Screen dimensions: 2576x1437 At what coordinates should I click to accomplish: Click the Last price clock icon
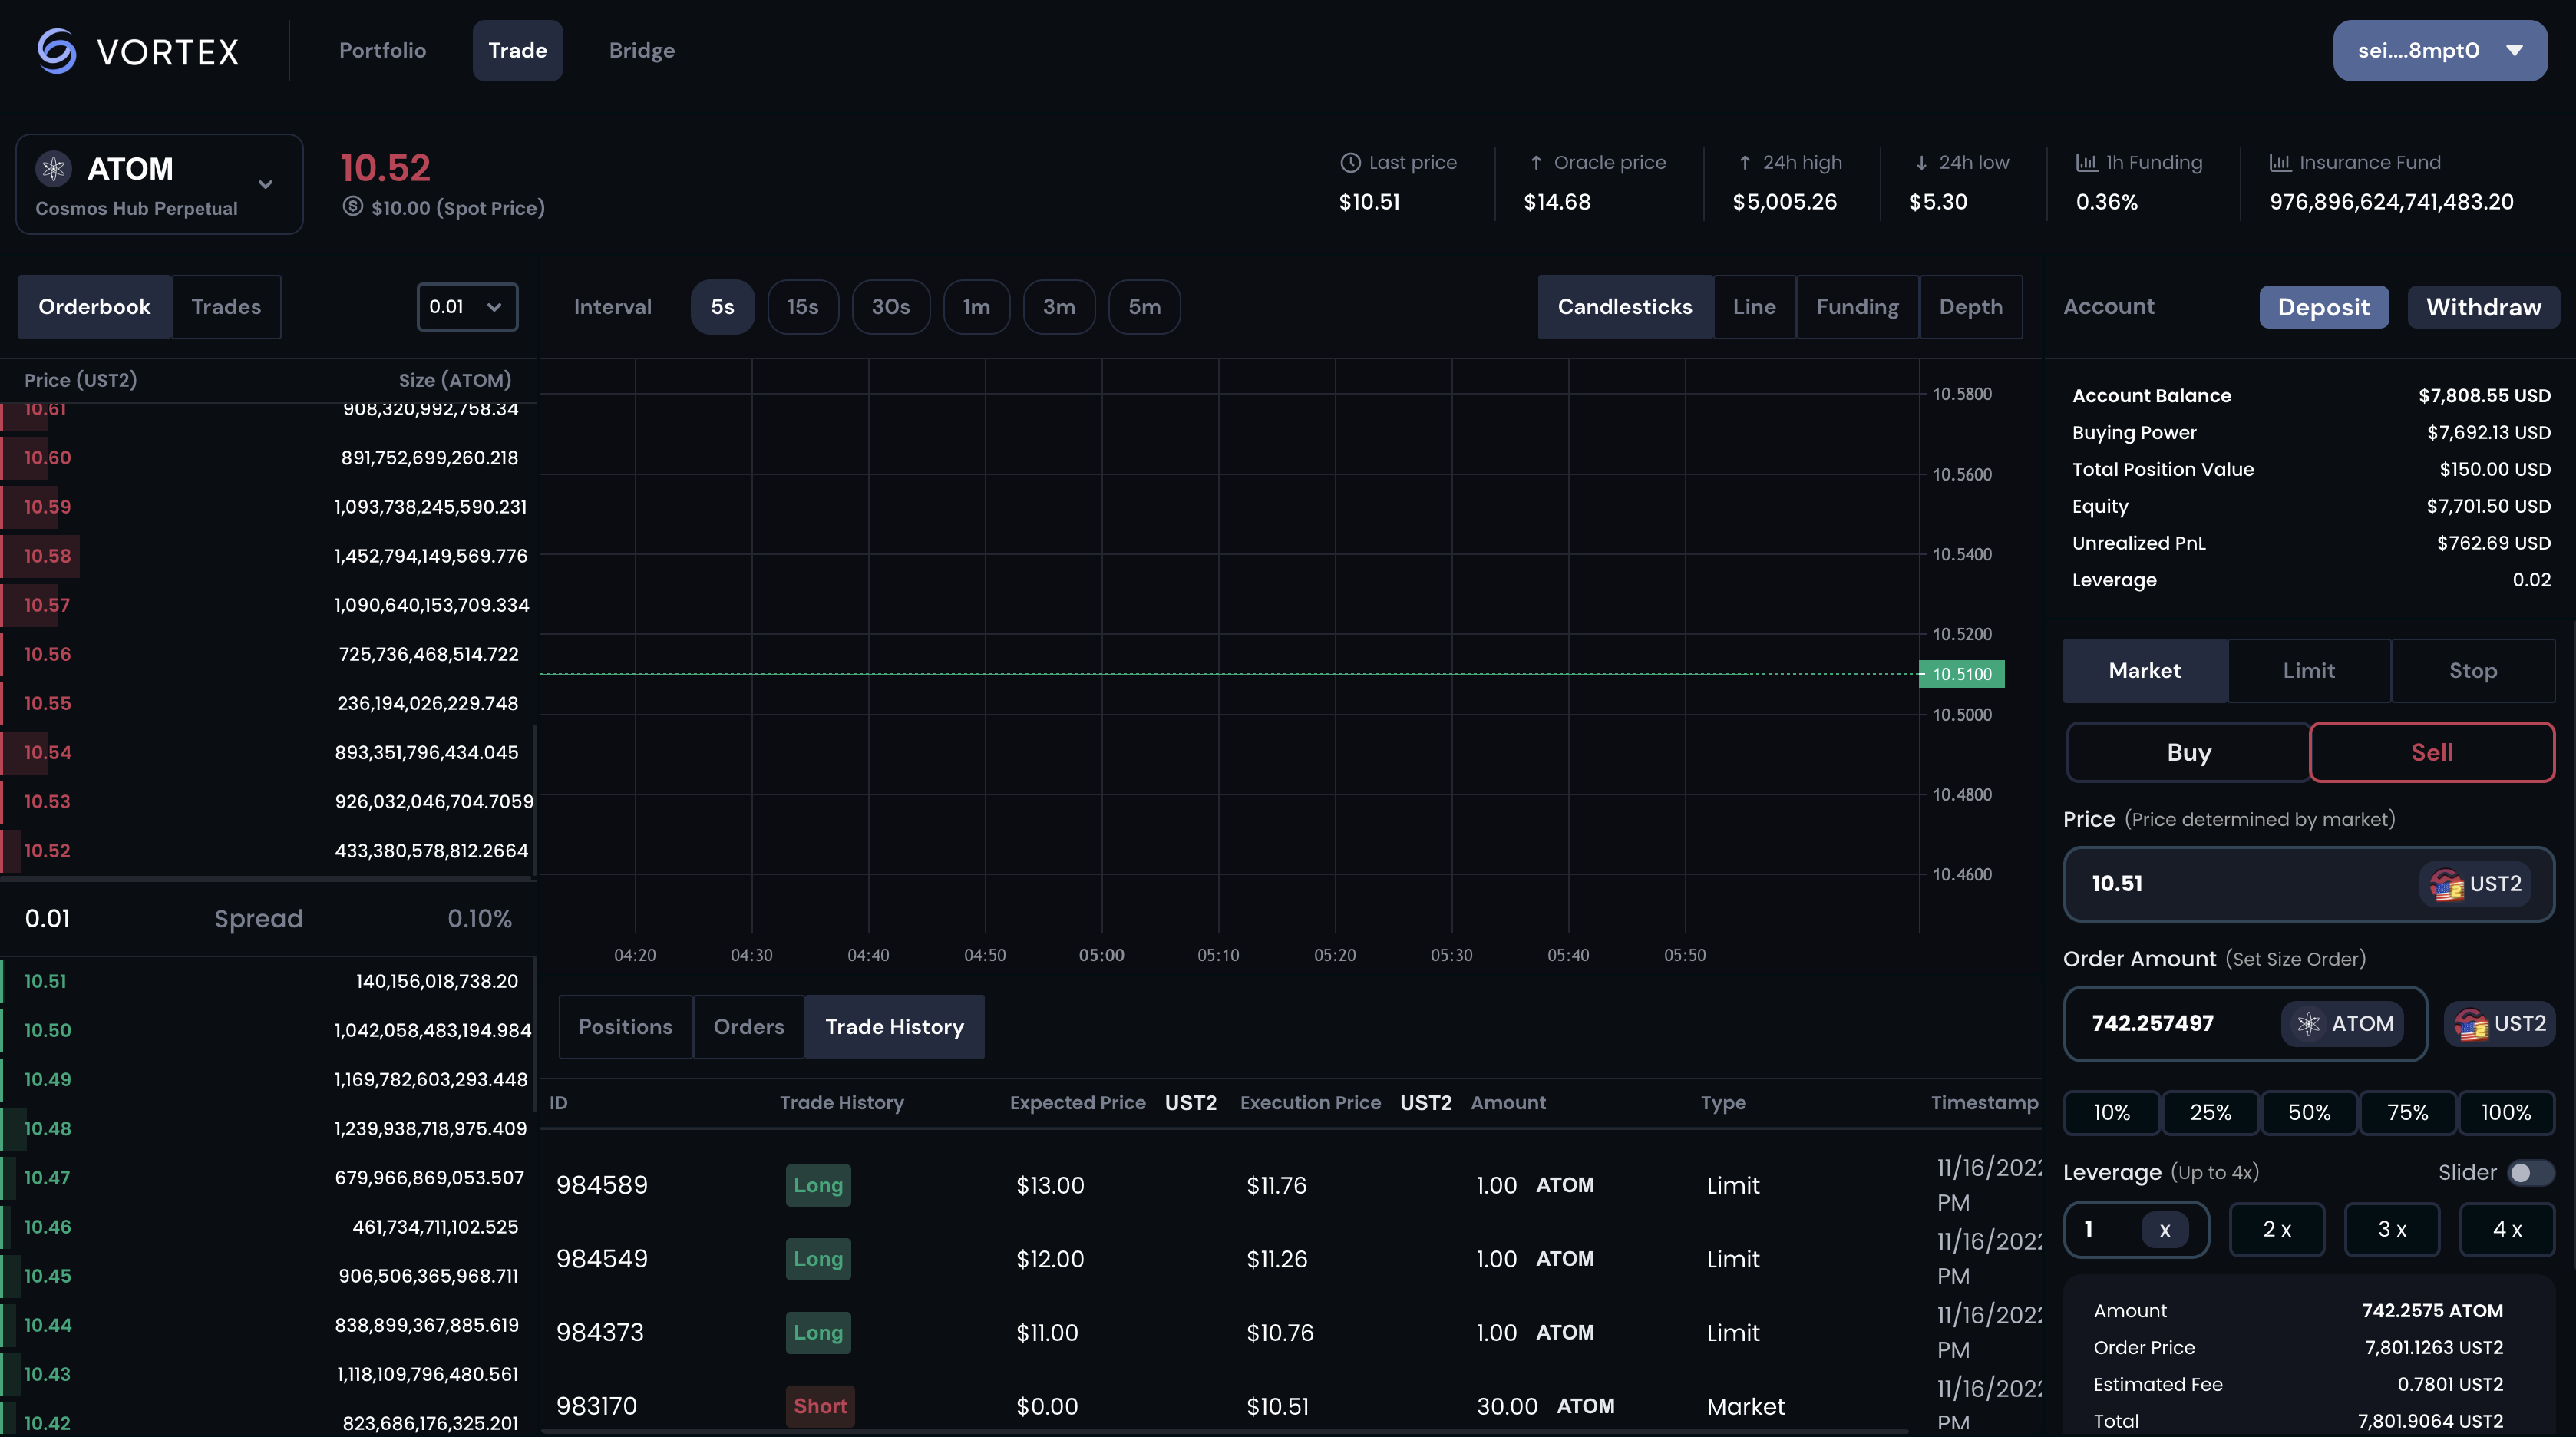click(x=1350, y=162)
